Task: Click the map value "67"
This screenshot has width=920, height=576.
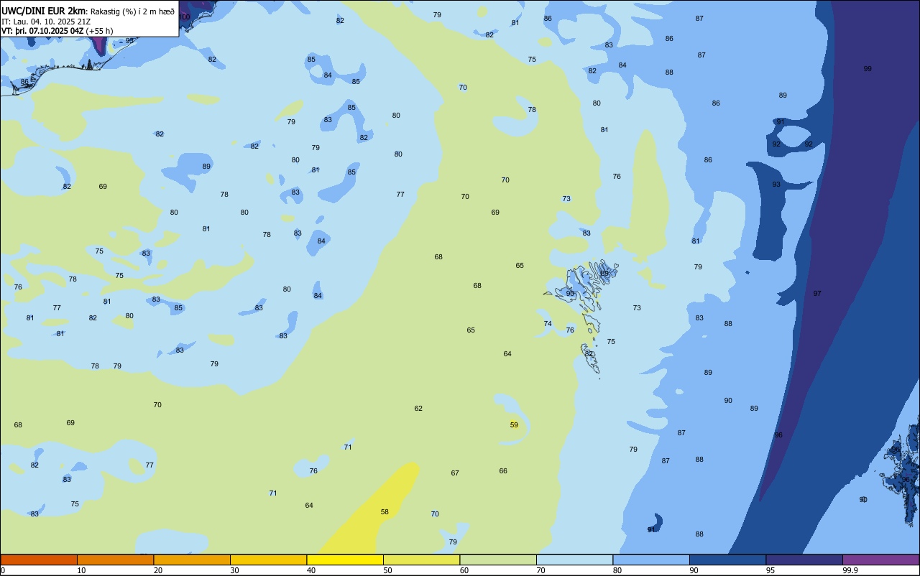Action: 455,473
